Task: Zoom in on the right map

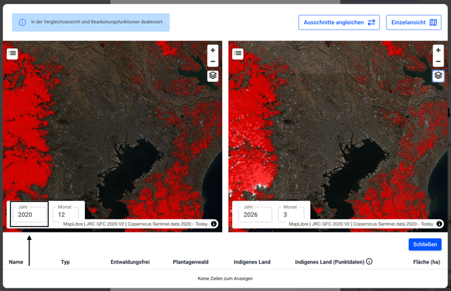Action: click(x=438, y=50)
